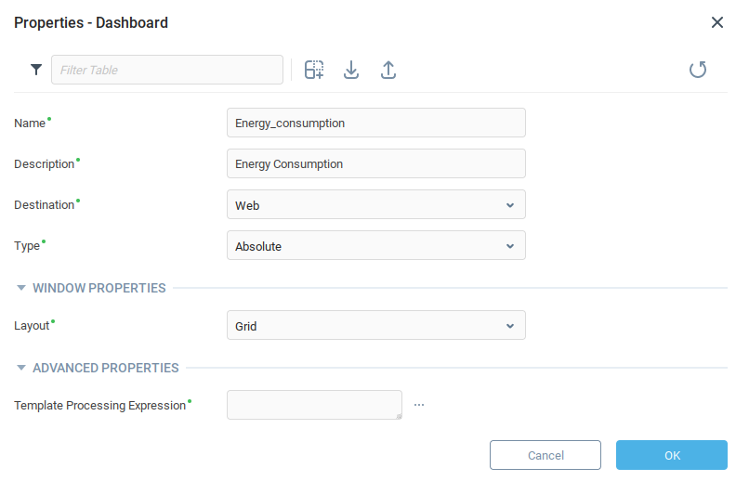Image resolution: width=736 pixels, height=481 pixels.
Task: Click into the Filter Table field
Action: point(167,70)
